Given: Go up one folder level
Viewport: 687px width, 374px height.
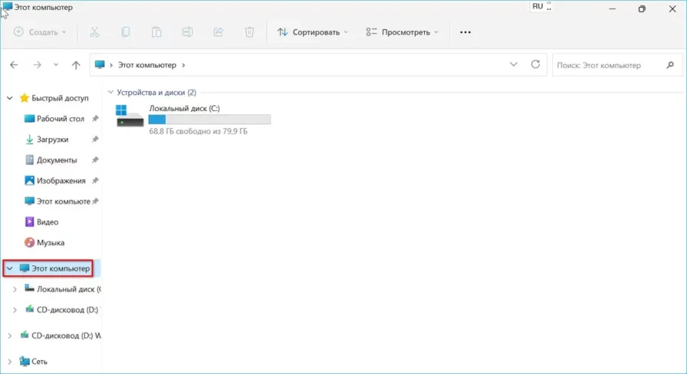Looking at the screenshot, I should coord(76,65).
